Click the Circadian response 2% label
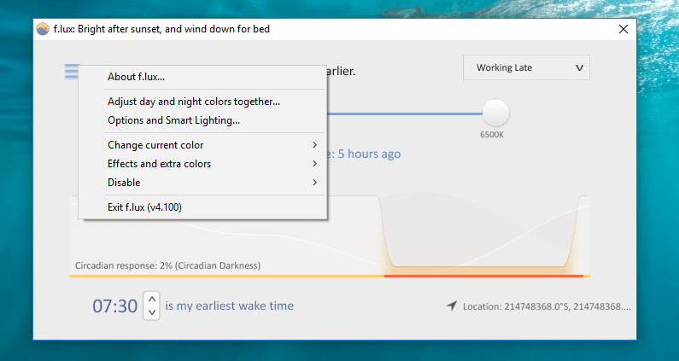The image size is (679, 361). point(167,265)
